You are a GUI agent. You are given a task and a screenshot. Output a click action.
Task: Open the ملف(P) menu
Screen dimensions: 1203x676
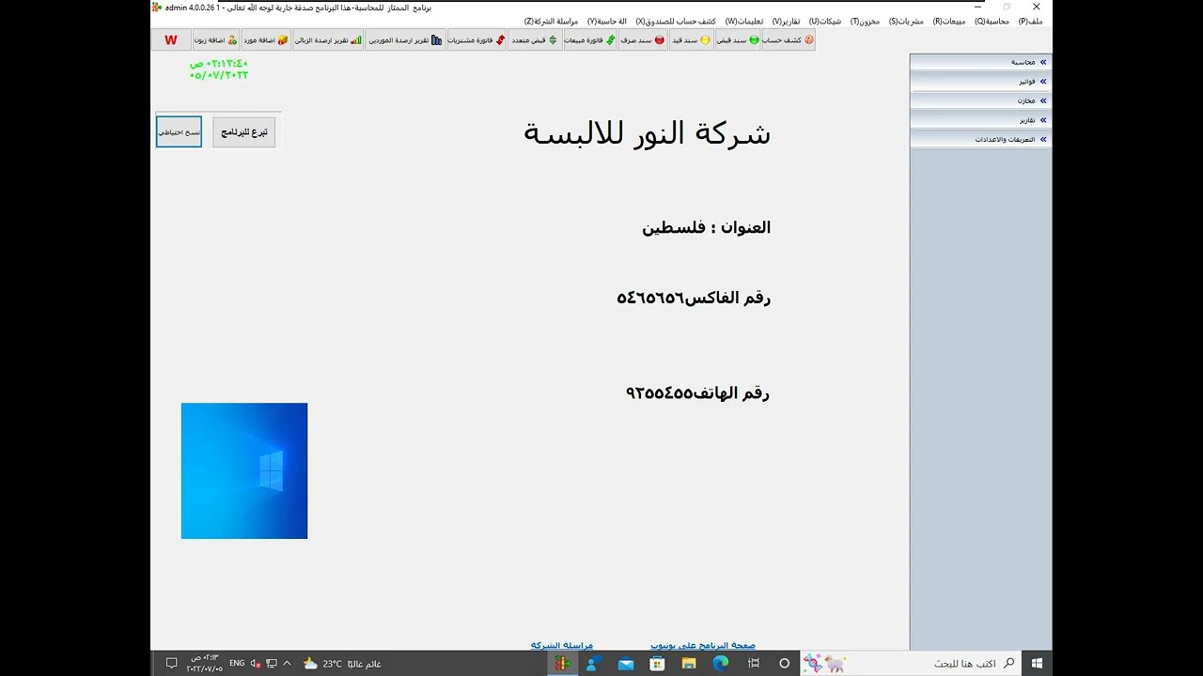[1030, 21]
